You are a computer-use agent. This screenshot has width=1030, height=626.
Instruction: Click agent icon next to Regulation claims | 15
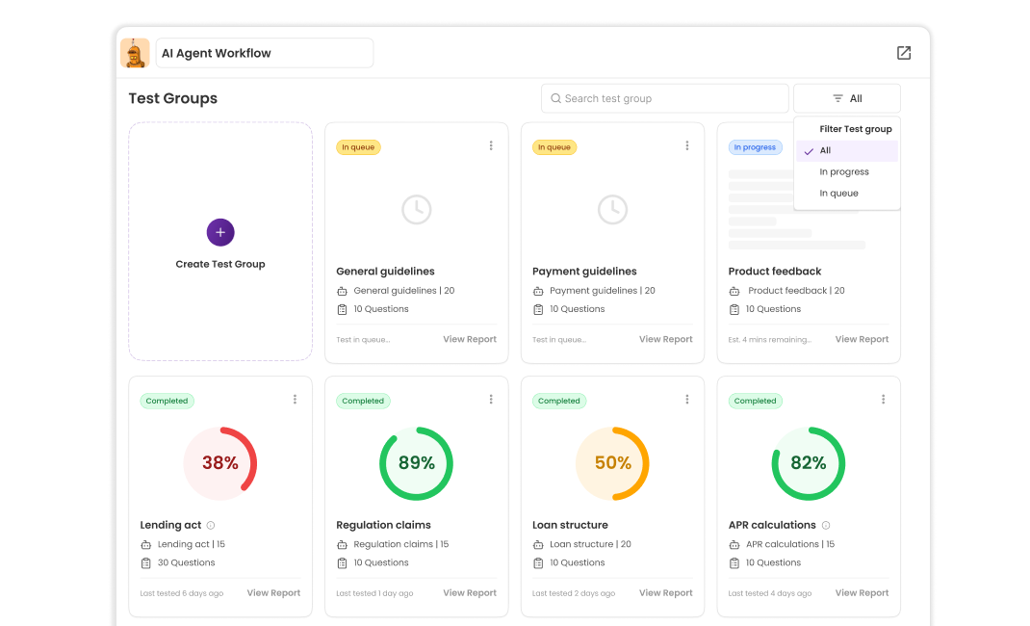343,544
